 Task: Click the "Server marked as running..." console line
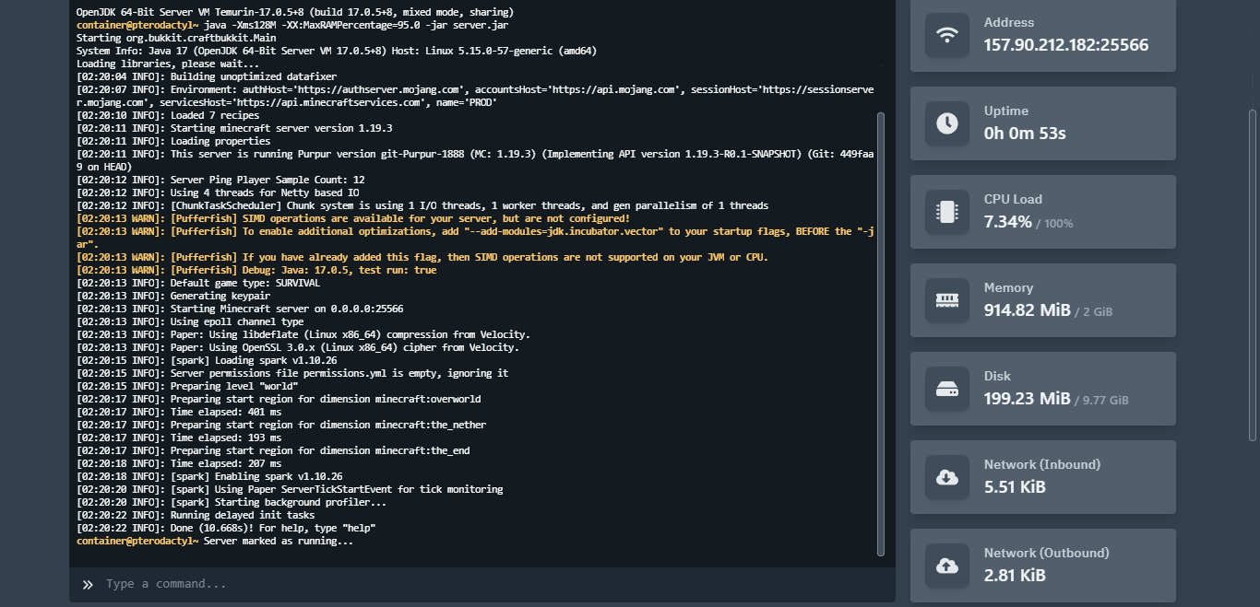click(278, 542)
